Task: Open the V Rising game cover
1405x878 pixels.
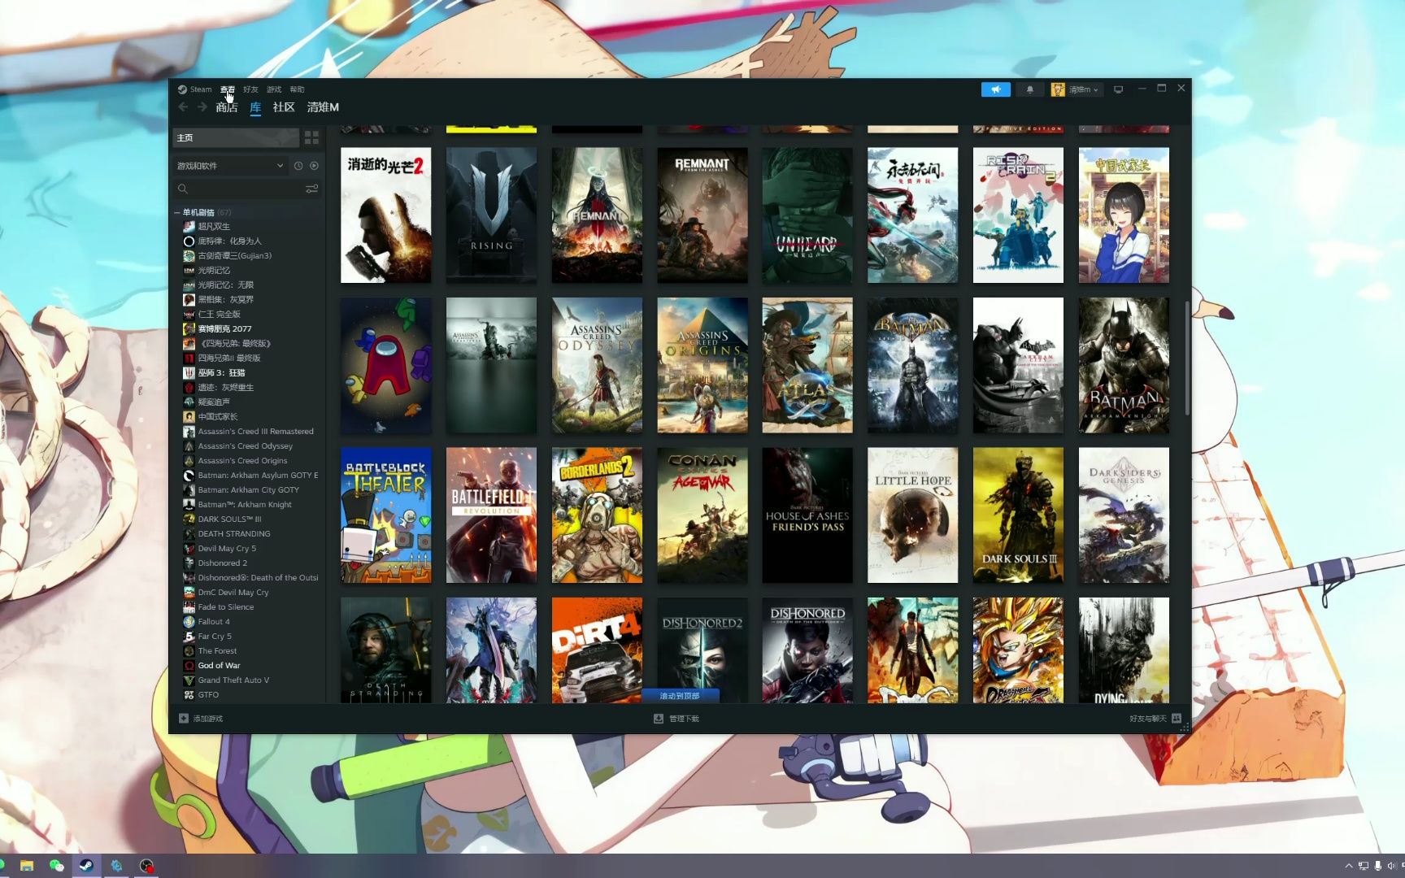Action: coord(491,215)
